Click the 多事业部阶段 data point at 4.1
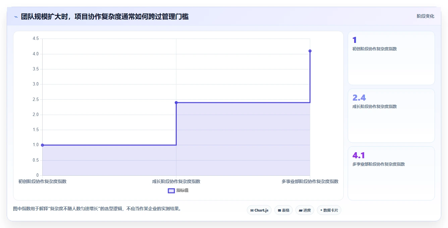This screenshot has height=228, width=448. (310, 51)
